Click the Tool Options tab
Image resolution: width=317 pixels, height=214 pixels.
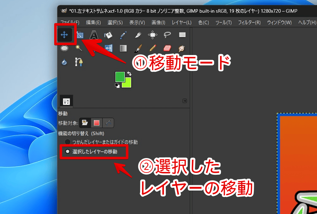click(x=67, y=101)
